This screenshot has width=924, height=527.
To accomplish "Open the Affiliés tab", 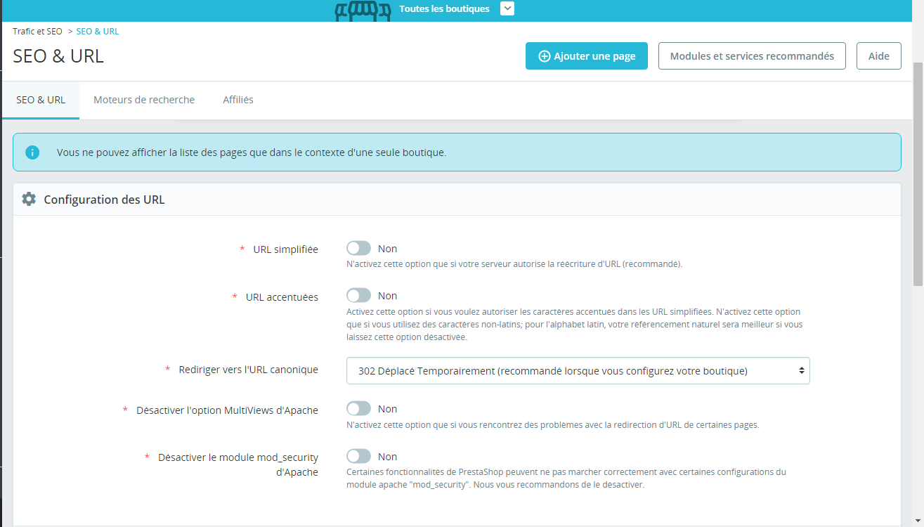I will [x=238, y=100].
